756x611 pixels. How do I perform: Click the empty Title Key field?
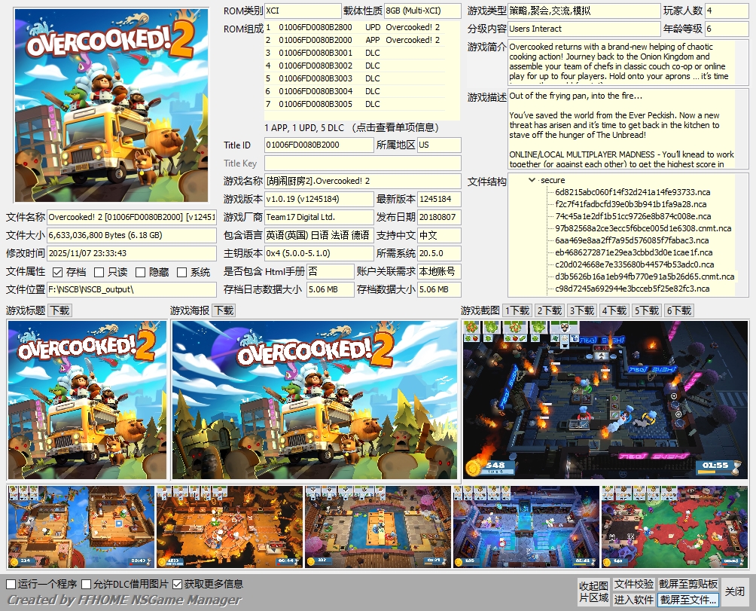point(363,163)
